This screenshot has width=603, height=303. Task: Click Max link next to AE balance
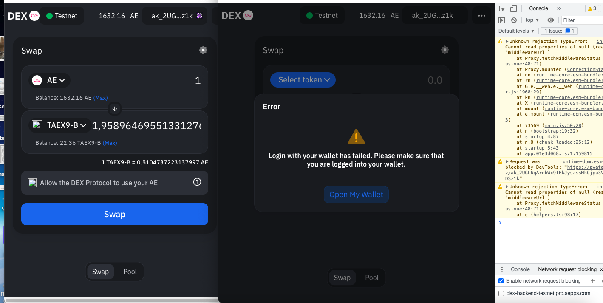(x=101, y=98)
